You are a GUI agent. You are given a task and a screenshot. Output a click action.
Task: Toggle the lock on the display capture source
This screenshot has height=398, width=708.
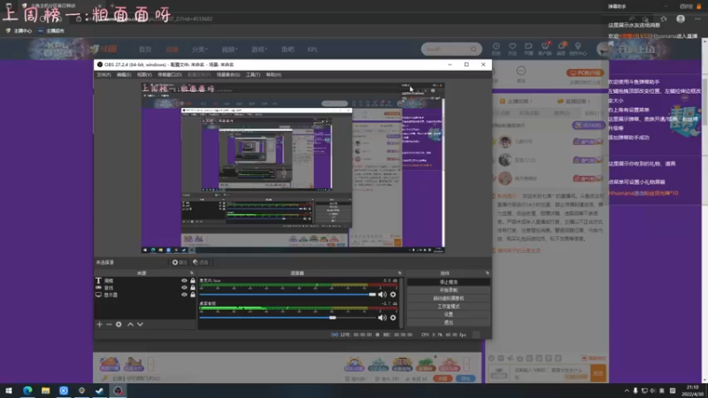point(193,295)
